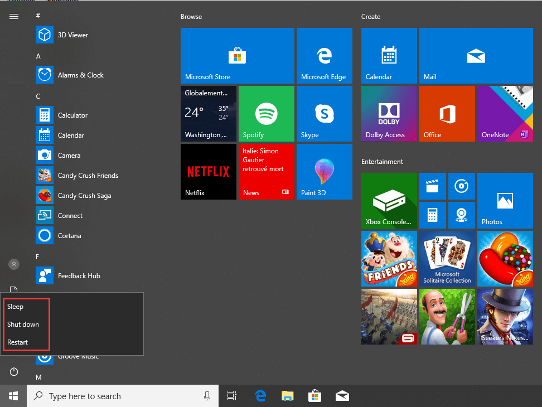
Task: Click the 'F' letter group header
Action: [37, 256]
